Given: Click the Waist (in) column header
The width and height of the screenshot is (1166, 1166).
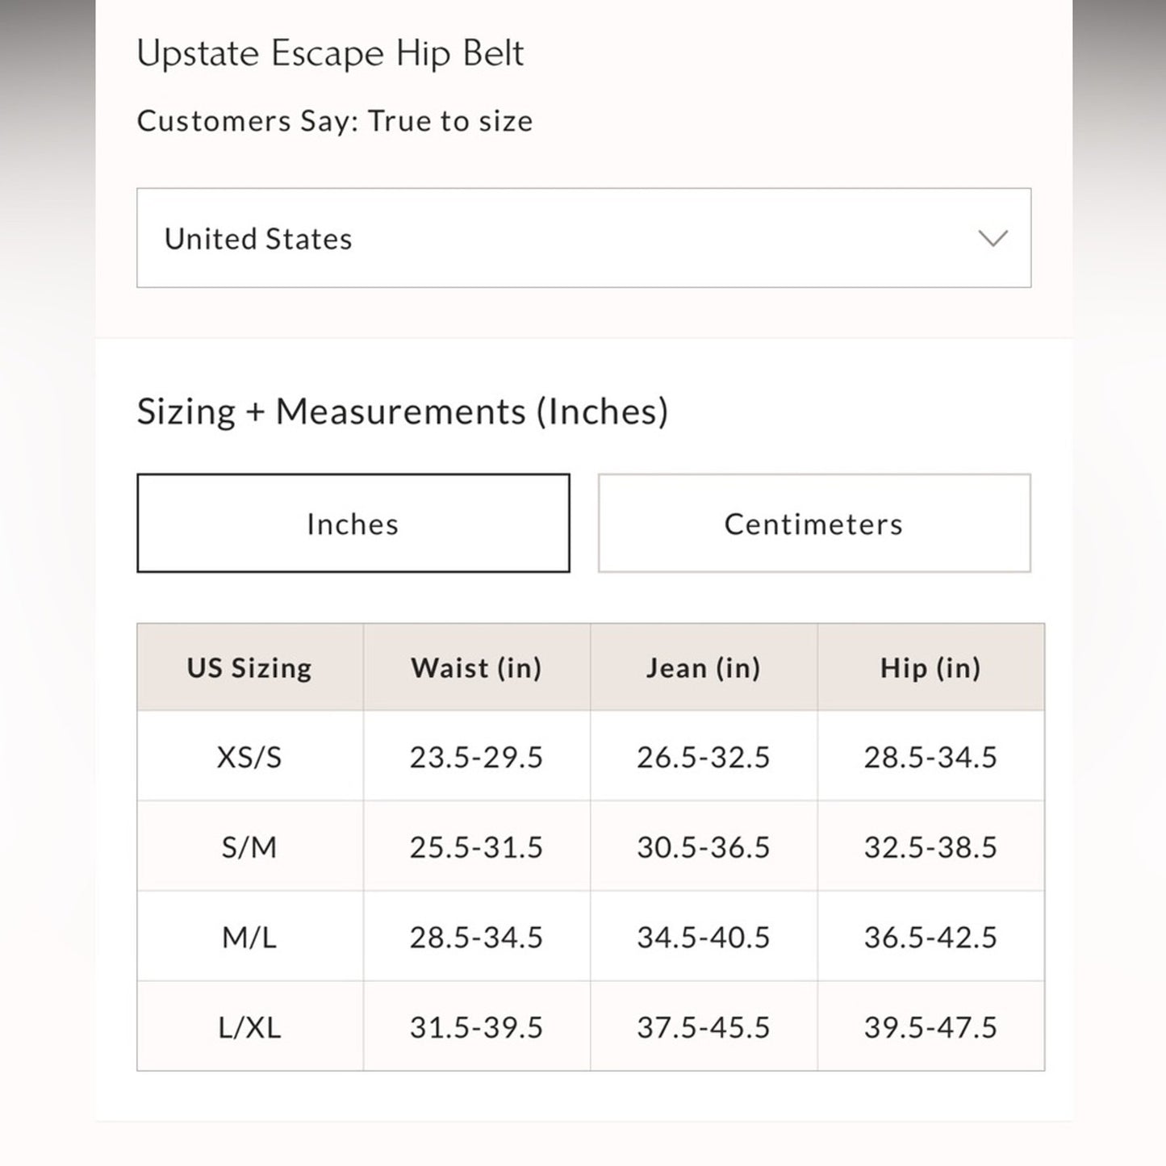Looking at the screenshot, I should pos(476,667).
